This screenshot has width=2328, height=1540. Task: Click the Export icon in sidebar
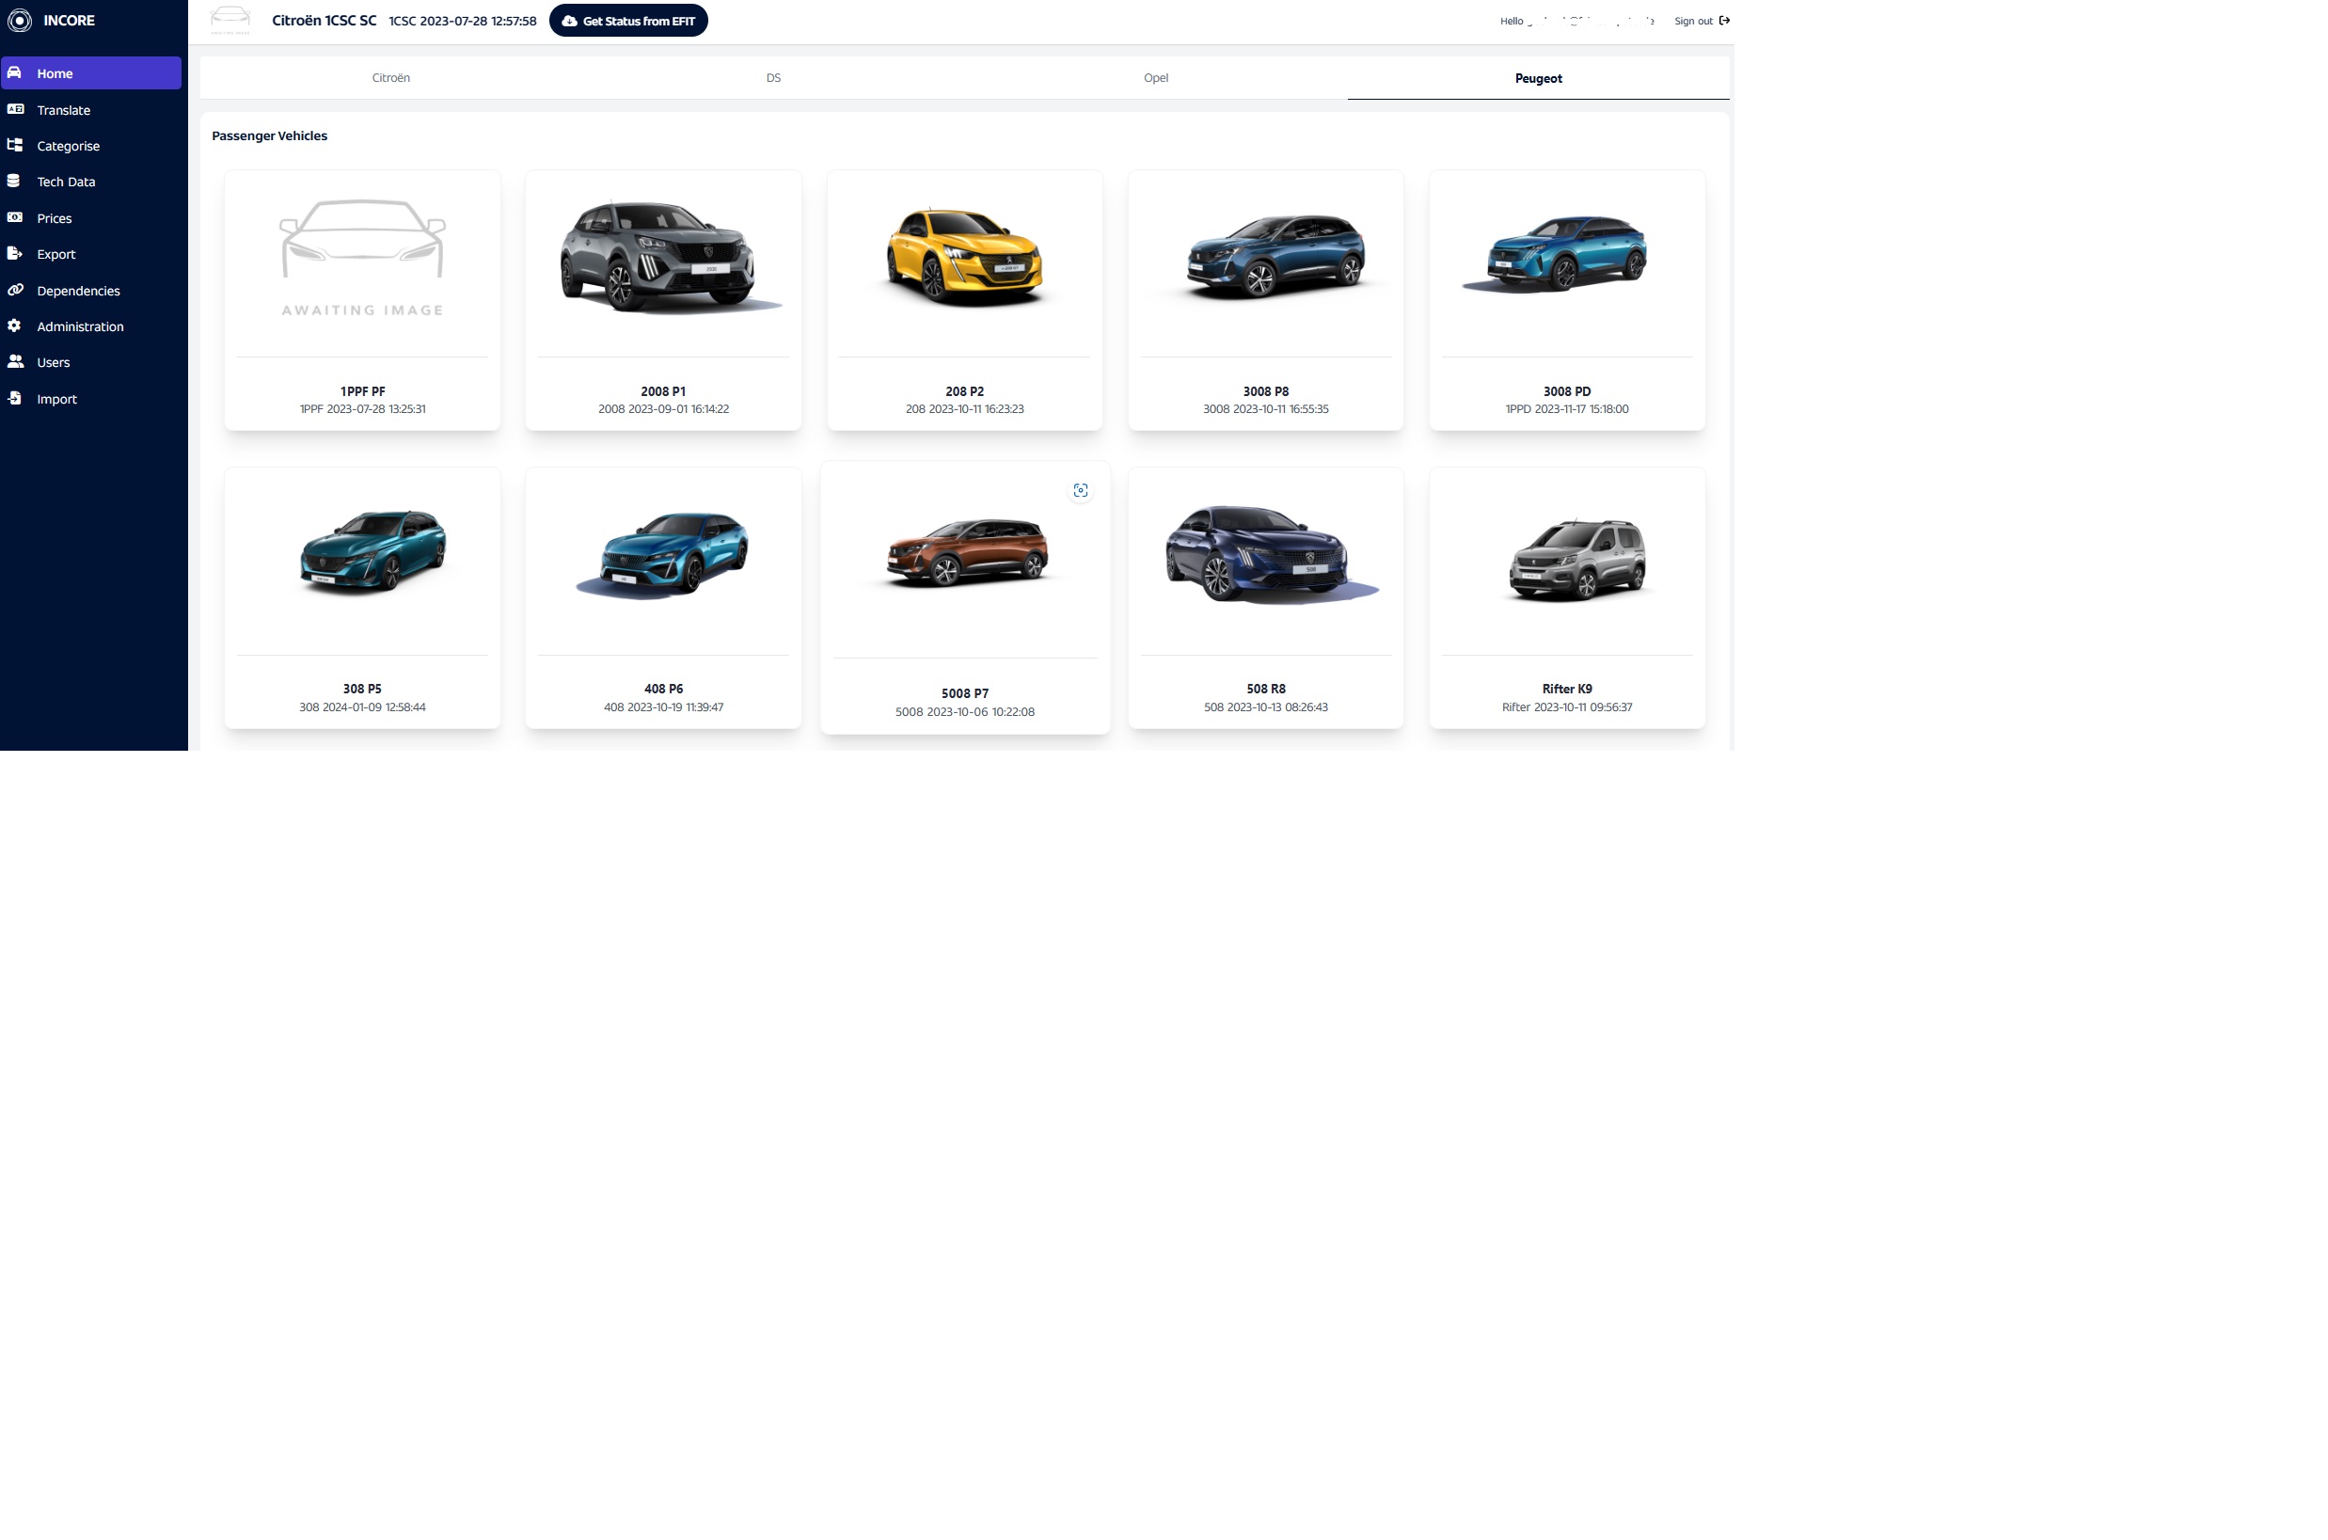(15, 253)
